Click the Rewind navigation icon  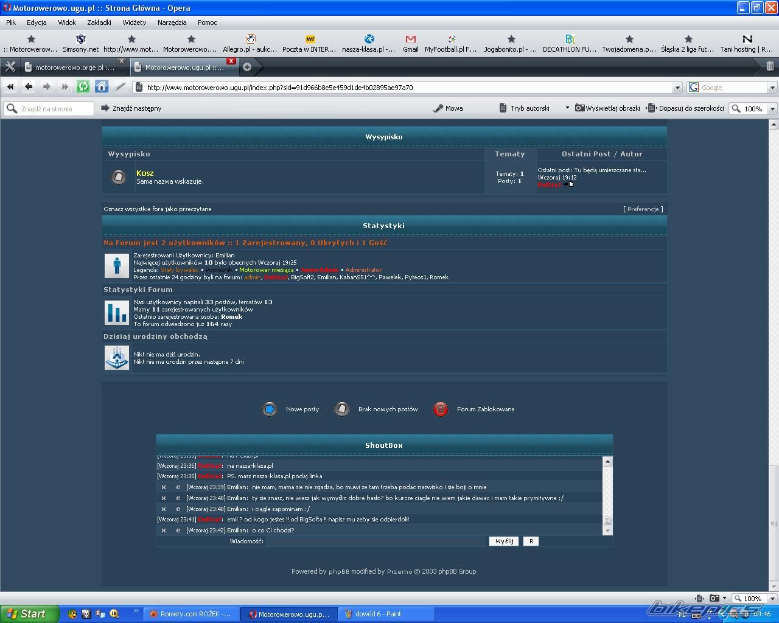[10, 87]
